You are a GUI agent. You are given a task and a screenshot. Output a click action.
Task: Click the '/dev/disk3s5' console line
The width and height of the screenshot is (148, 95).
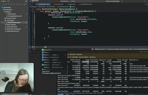[x=102, y=79]
